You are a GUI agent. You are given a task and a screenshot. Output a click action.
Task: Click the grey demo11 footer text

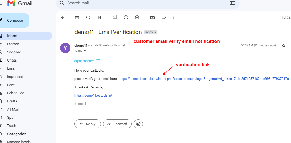click(x=80, y=104)
